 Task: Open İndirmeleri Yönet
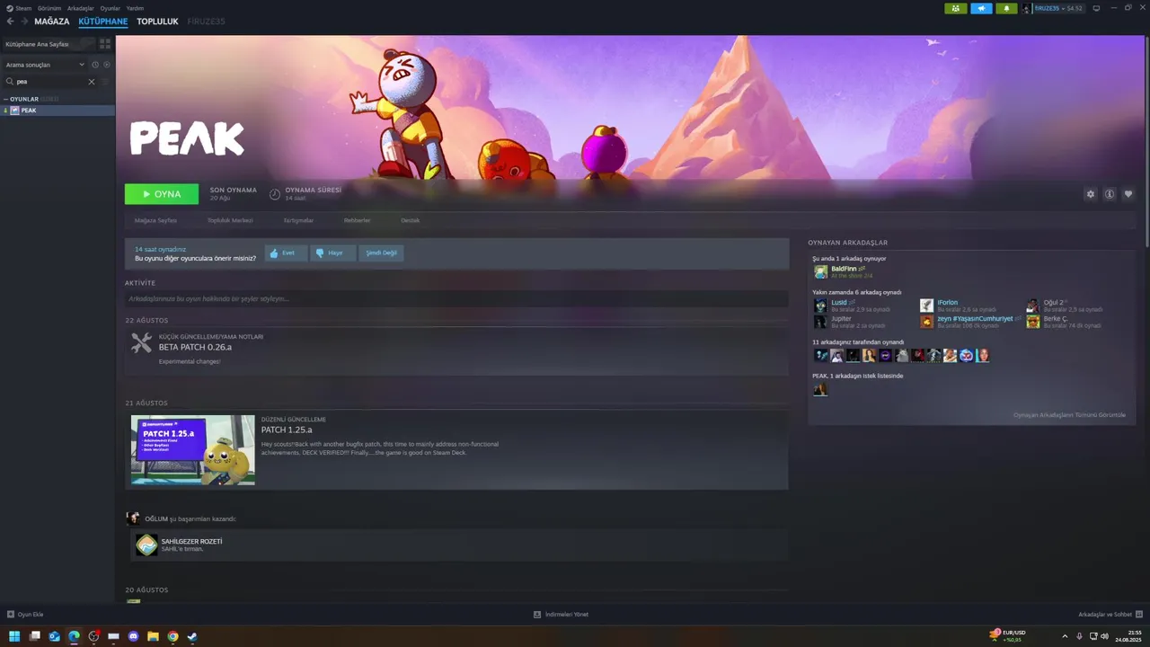pos(561,615)
